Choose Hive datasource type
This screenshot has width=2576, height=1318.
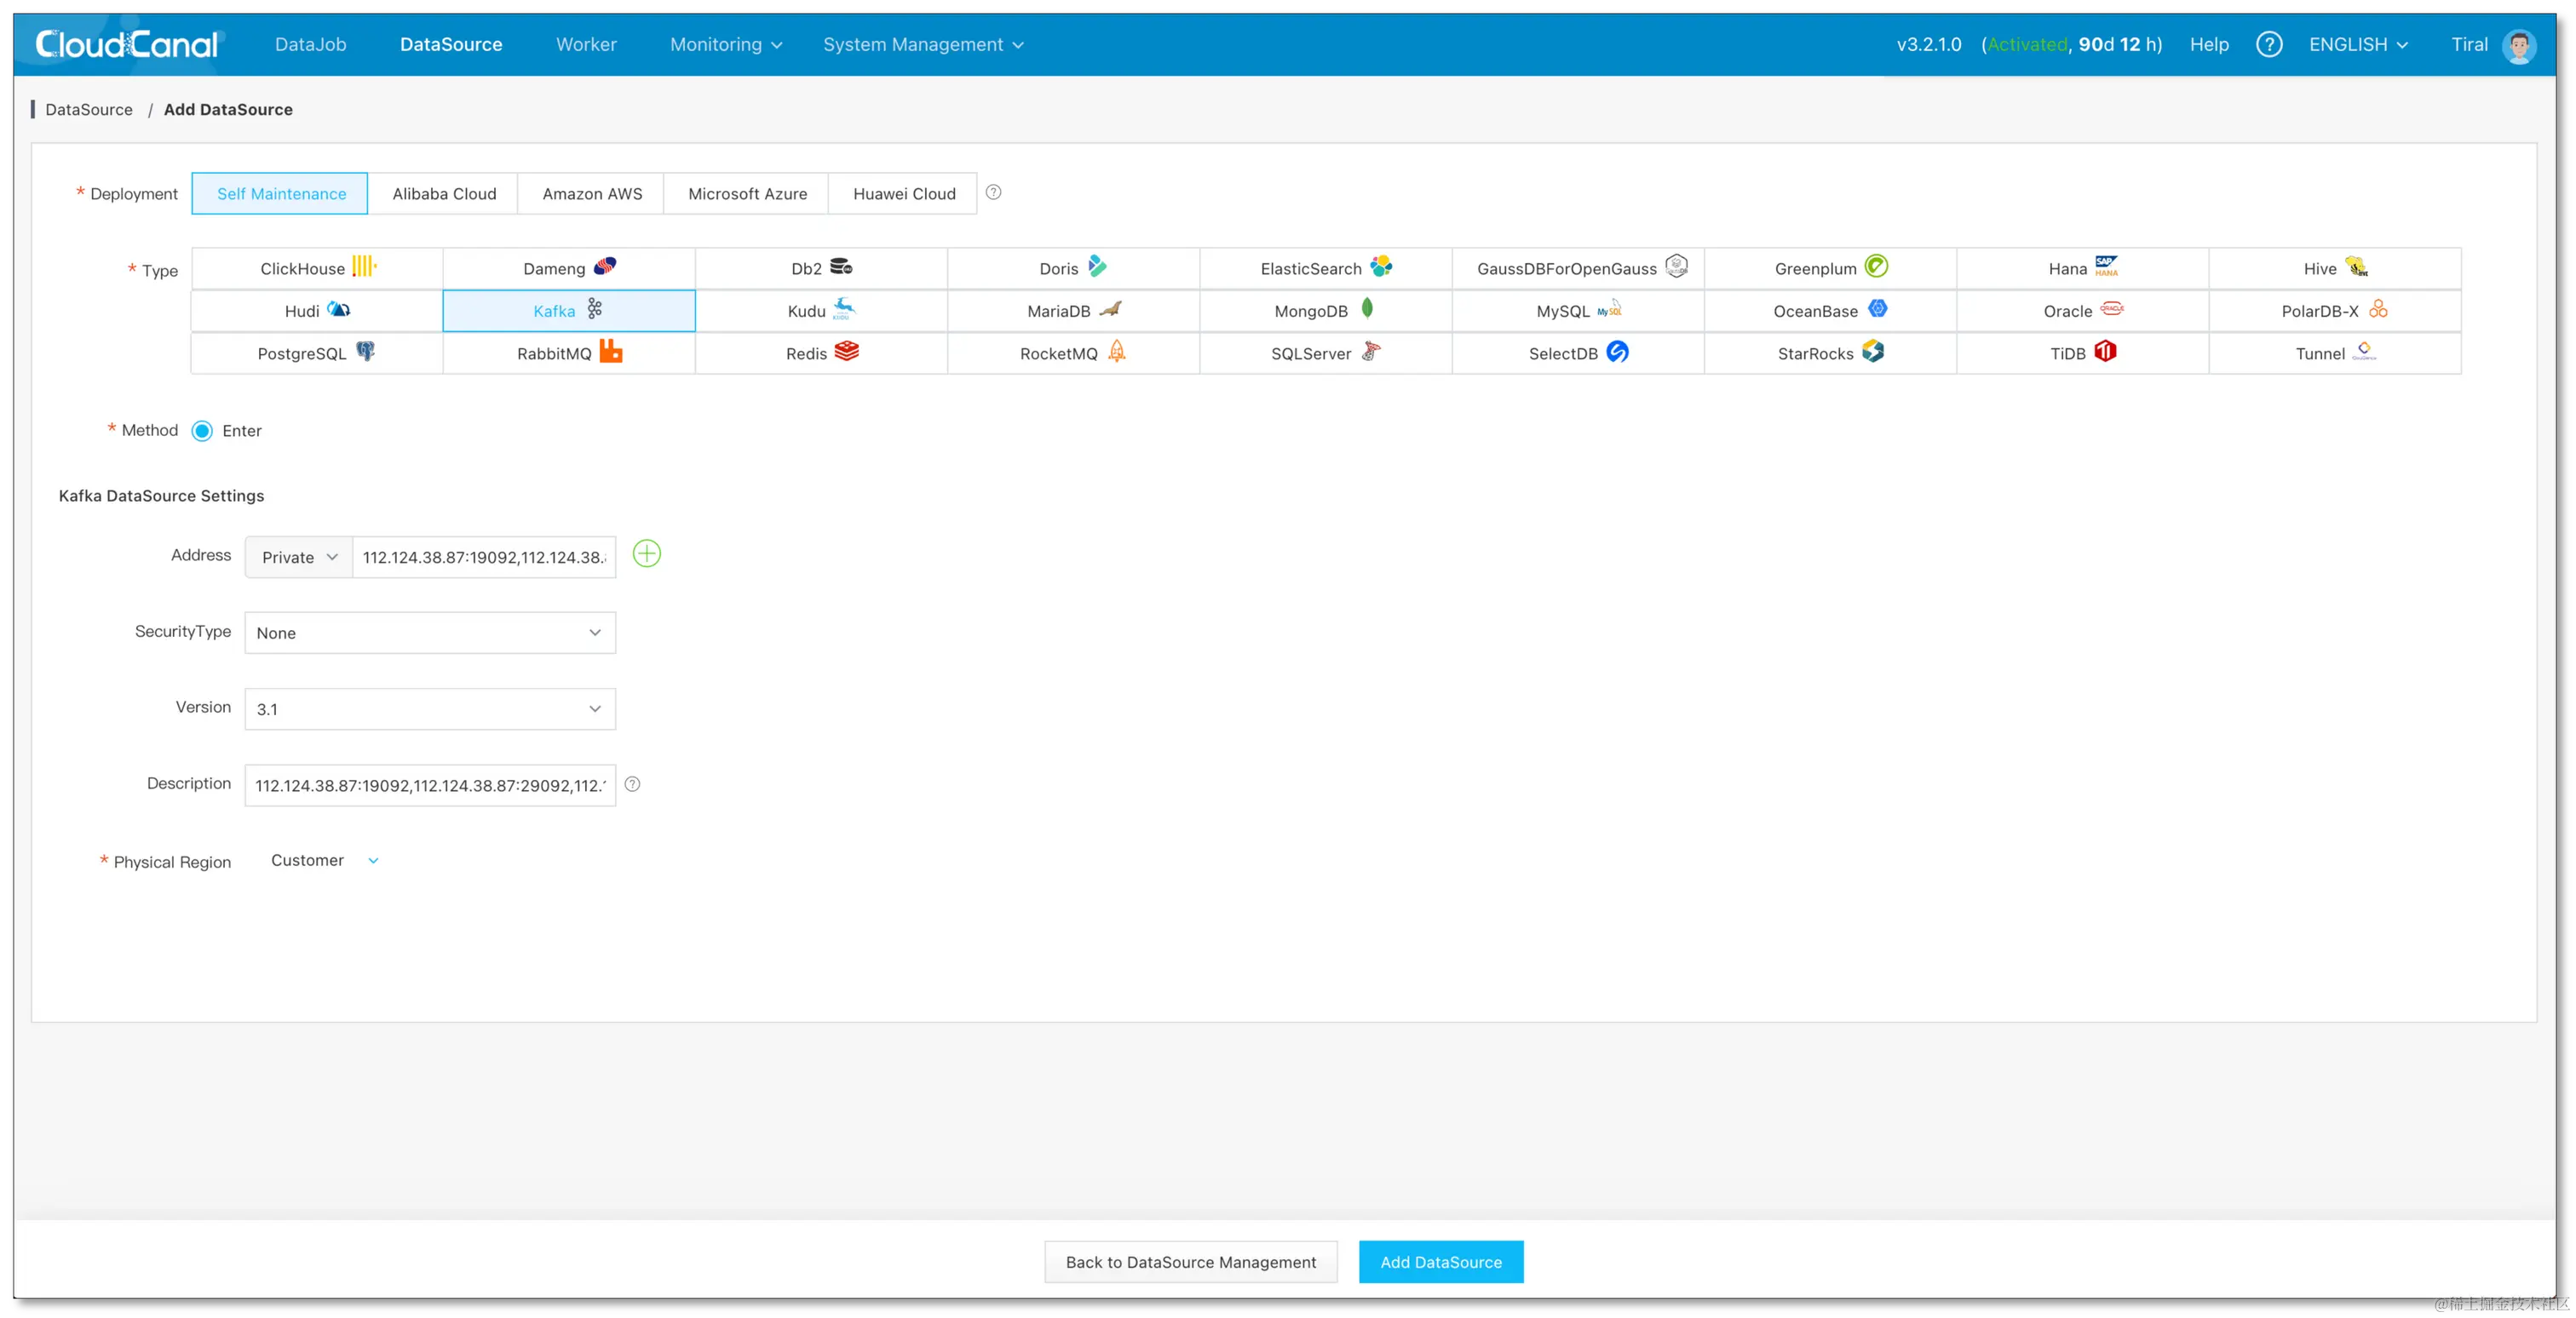2335,268
